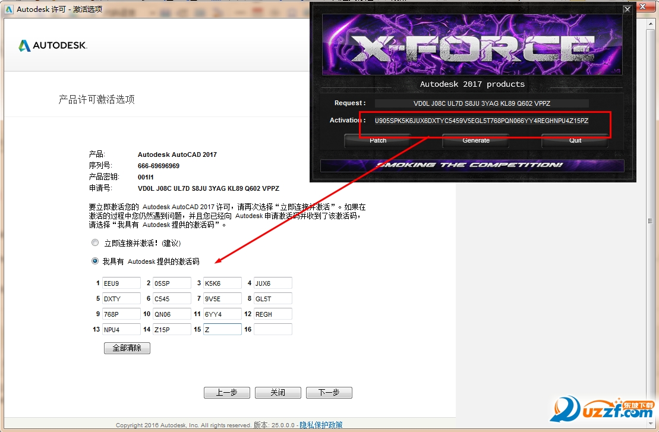This screenshot has height=432, width=659.
Task: Open the 隐私保护政策 privacy policy link
Action: (x=321, y=425)
